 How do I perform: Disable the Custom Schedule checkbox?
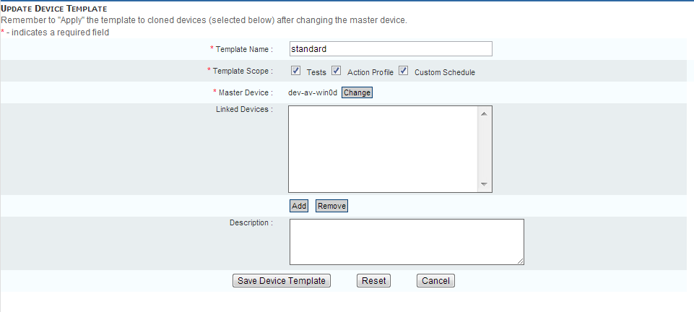(404, 71)
